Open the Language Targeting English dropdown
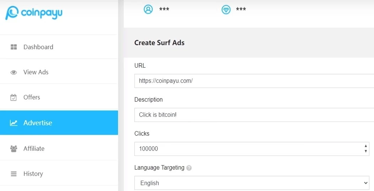 tap(252, 183)
